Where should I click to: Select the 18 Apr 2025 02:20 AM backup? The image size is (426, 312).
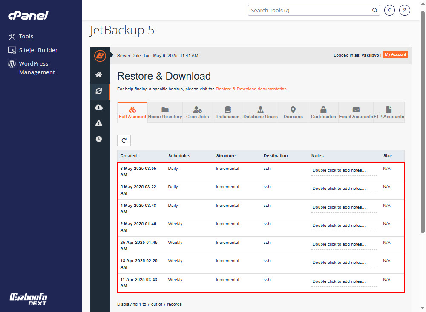pyautogui.click(x=261, y=264)
